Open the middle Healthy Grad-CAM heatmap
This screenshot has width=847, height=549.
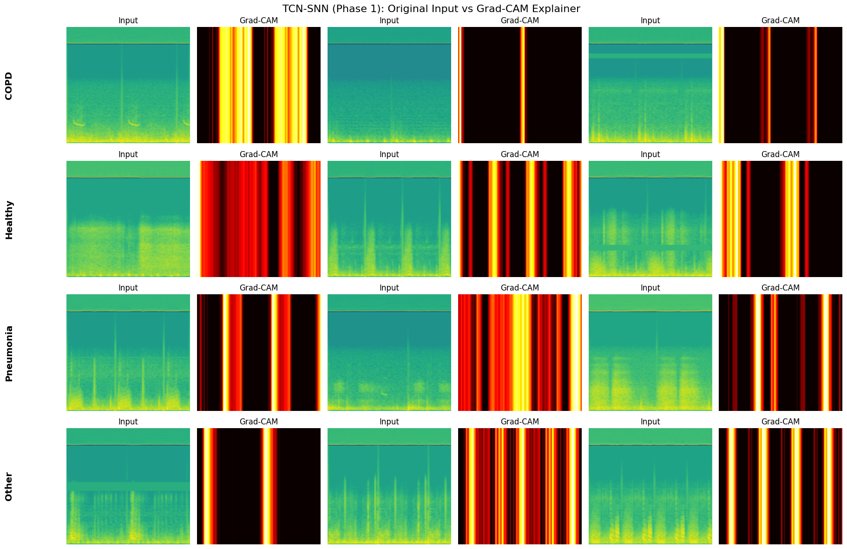[x=519, y=218]
